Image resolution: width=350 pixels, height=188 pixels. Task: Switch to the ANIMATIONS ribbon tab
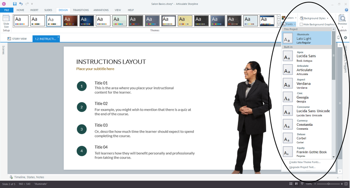tap(101, 10)
